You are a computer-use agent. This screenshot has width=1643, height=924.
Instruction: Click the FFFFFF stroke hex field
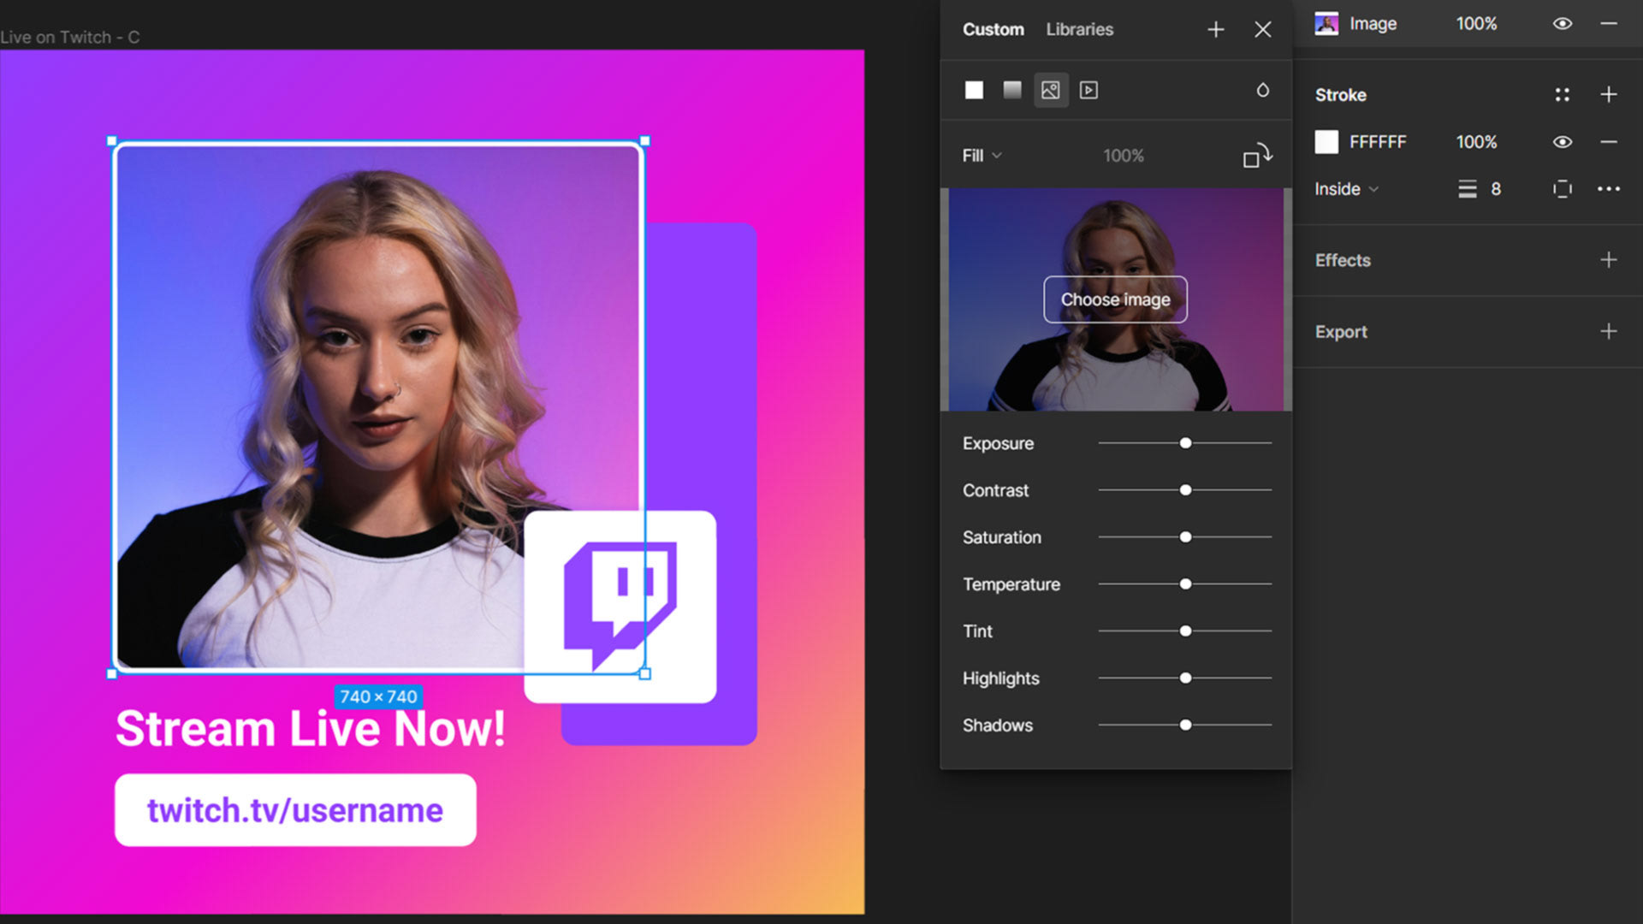point(1378,142)
